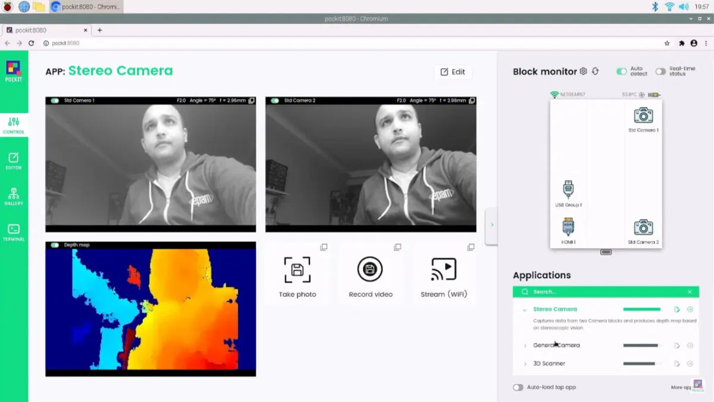This screenshot has width=714, height=402.
Task: Open browser extensions puzzle icon
Action: tap(682, 43)
